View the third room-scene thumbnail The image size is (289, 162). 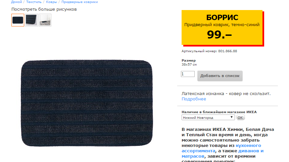[45, 20]
